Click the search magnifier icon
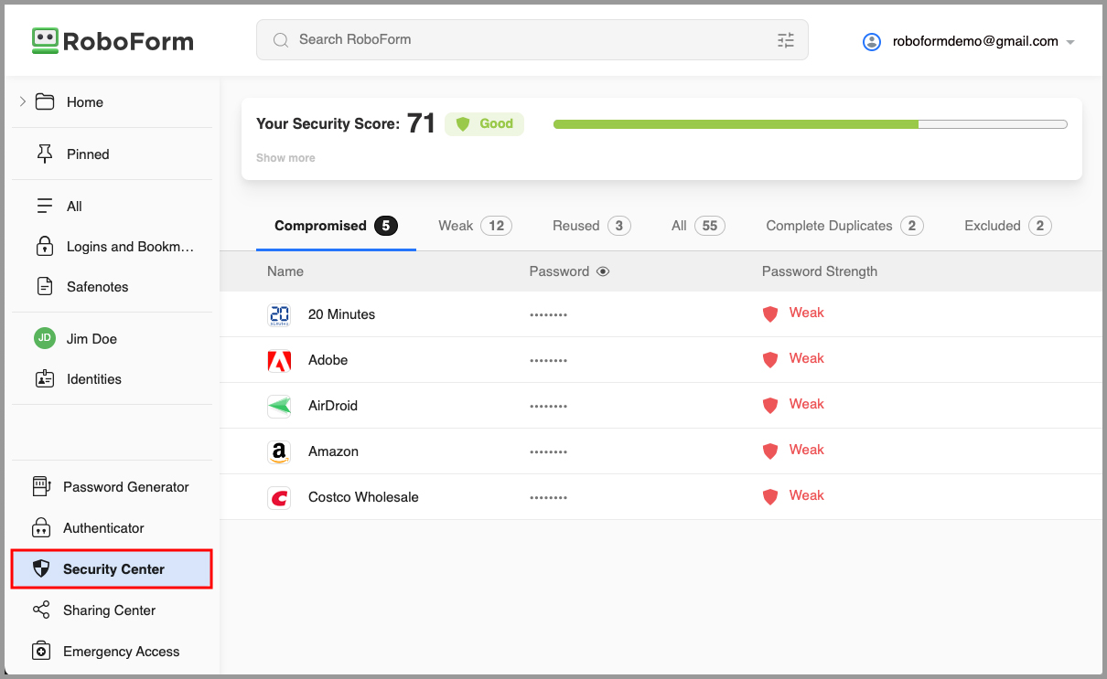The height and width of the screenshot is (679, 1107). coord(281,40)
